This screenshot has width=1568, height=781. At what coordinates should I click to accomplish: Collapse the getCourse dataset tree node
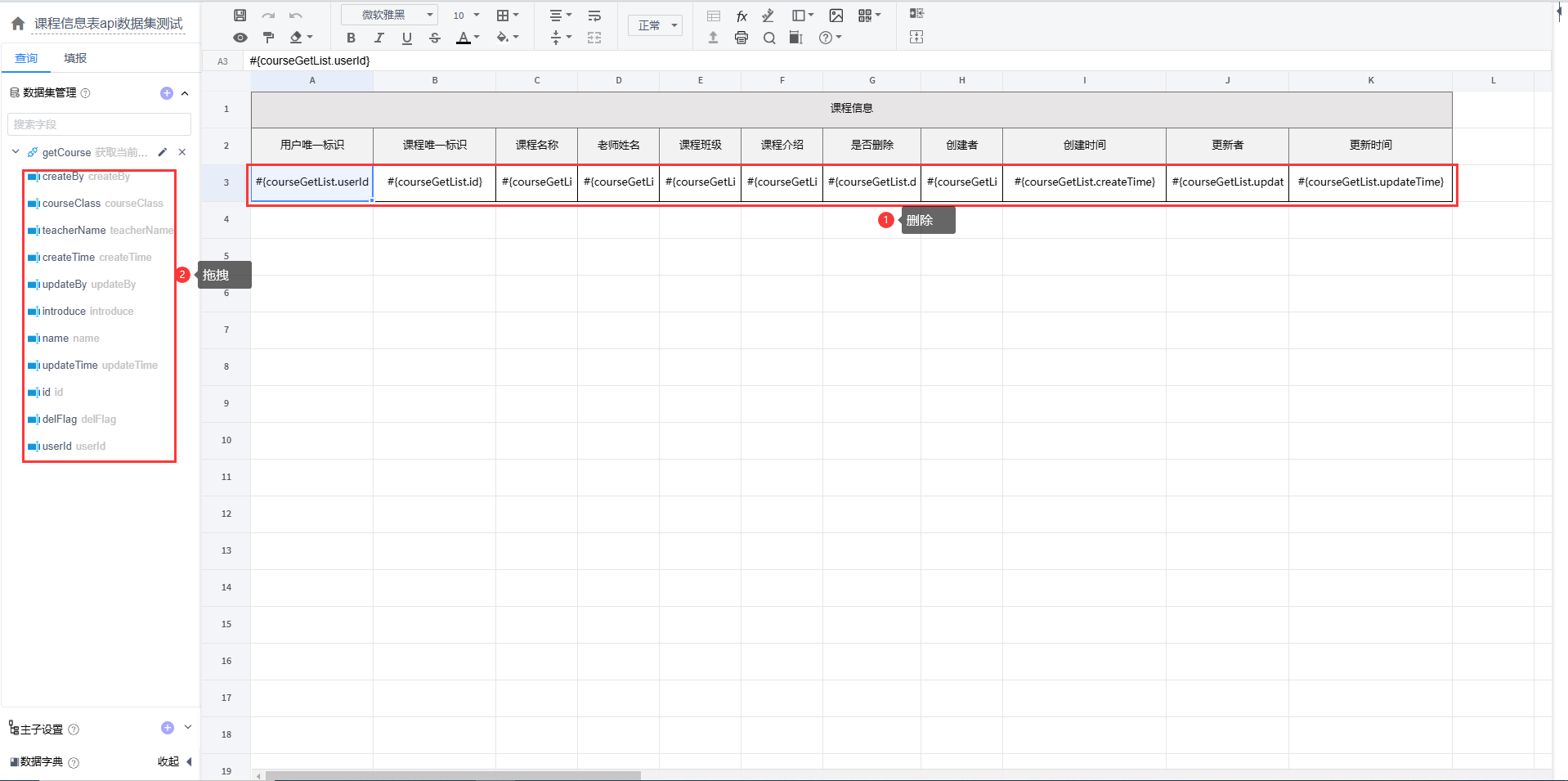(16, 151)
